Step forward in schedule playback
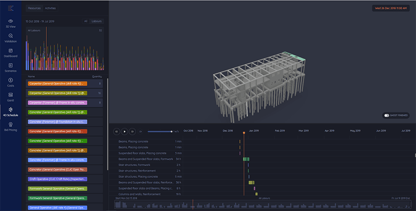This screenshot has width=416, height=211. (x=132, y=131)
